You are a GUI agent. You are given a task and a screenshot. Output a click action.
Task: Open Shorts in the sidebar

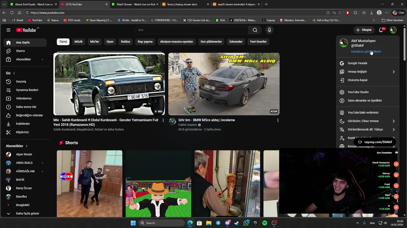[25, 51]
